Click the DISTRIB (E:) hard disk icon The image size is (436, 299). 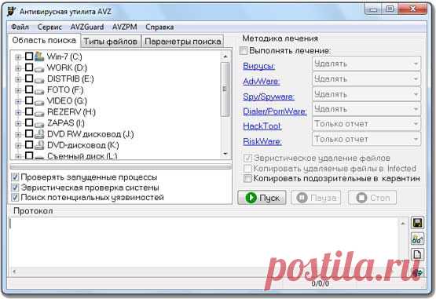(39, 80)
